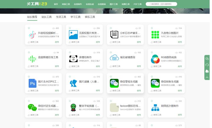Open the 分析日志IP请求 notepad icon
The height and width of the screenshot is (128, 212).
pyautogui.click(x=114, y=34)
